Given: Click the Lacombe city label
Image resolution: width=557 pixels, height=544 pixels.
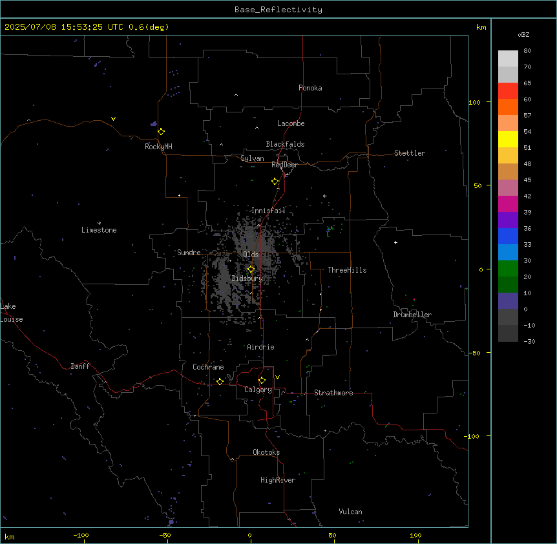Looking at the screenshot, I should coord(291,123).
